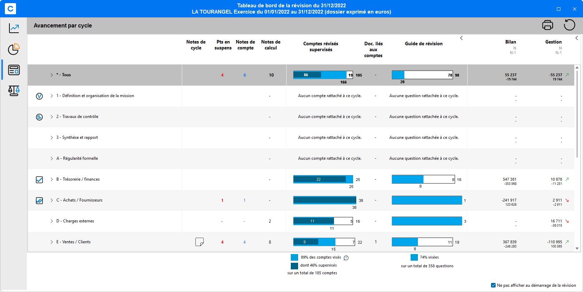This screenshot has height=292, width=583.
Task: Expand the 3 - Synthèse et rapport cycle
Action: [52, 138]
